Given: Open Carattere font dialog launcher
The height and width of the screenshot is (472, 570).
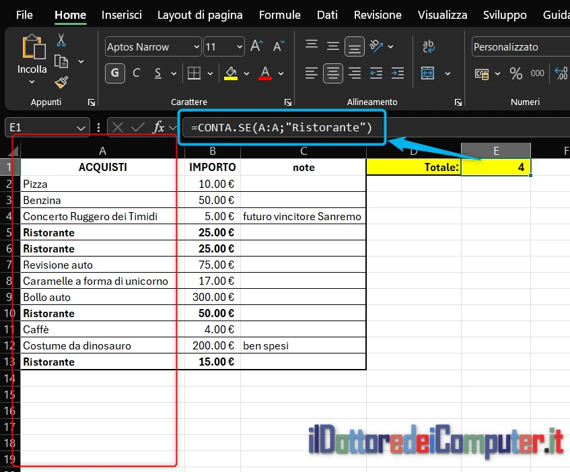Looking at the screenshot, I should 288,102.
